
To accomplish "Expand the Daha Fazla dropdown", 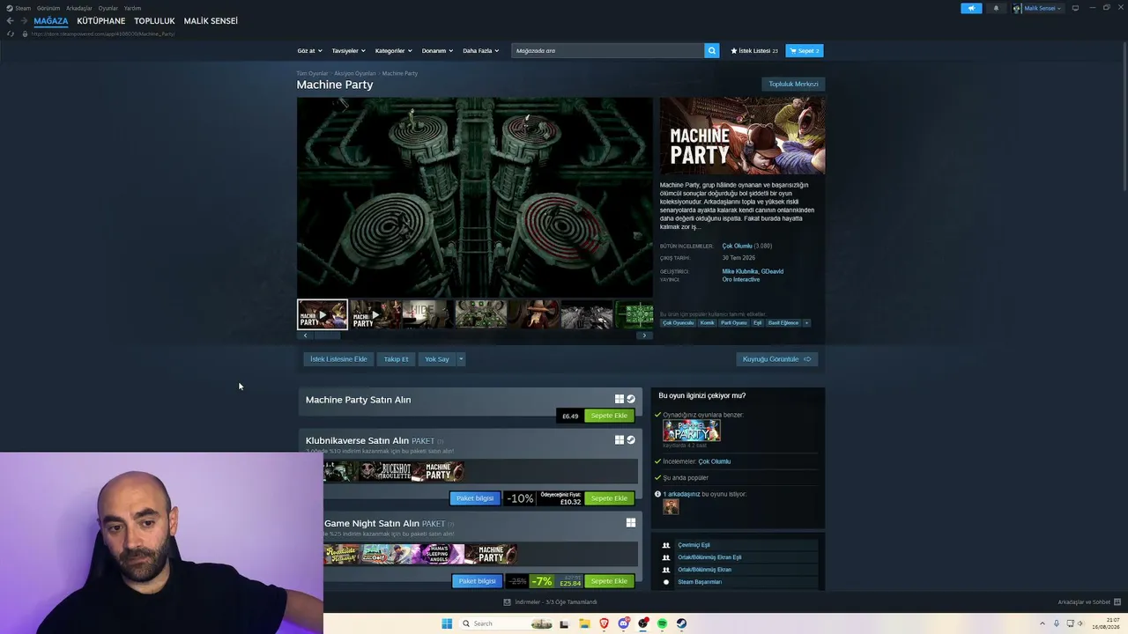I will 481,51.
